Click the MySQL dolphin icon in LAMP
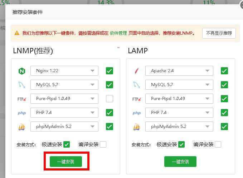 point(137,85)
